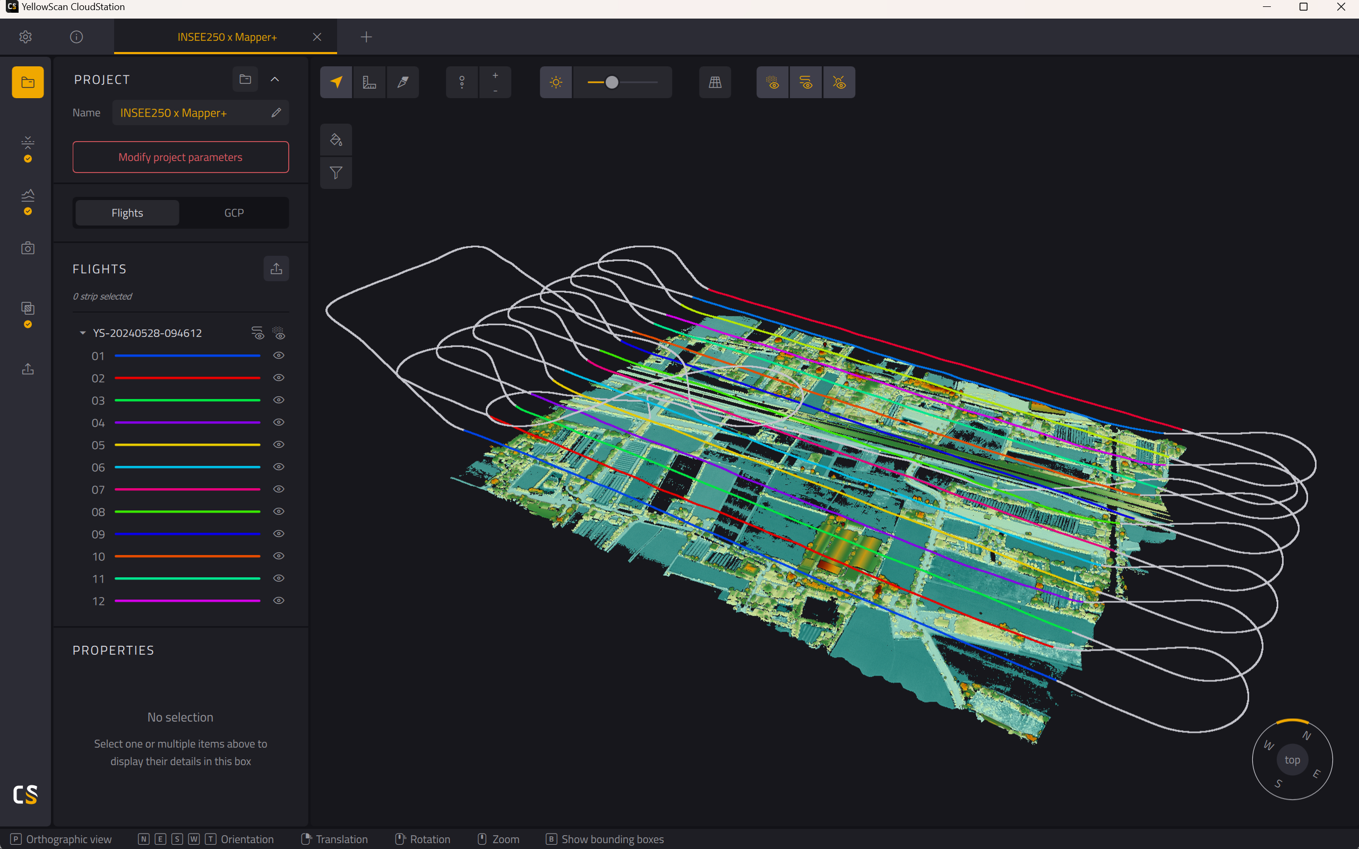
Task: Open the point filter funnel tool
Action: point(336,173)
